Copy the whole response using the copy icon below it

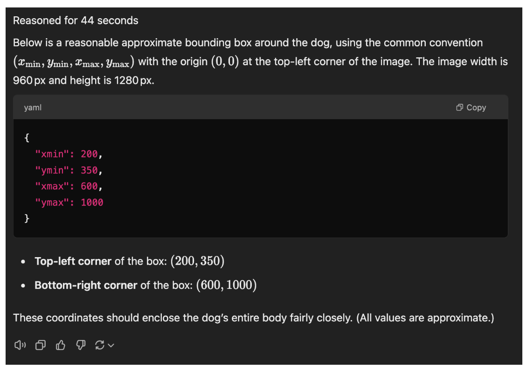[41, 345]
